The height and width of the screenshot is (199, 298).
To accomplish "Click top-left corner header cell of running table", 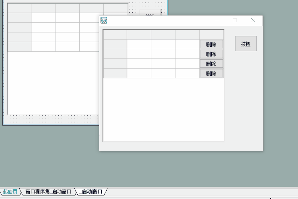I will click(115, 35).
